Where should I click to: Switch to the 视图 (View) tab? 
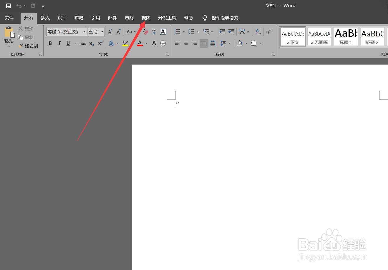[x=146, y=18]
